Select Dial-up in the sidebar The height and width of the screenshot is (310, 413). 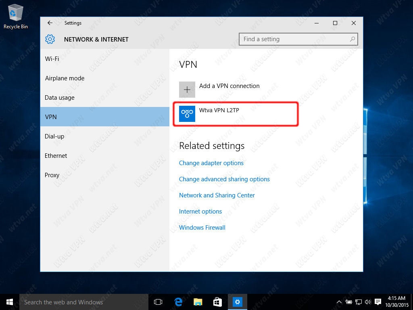point(105,136)
